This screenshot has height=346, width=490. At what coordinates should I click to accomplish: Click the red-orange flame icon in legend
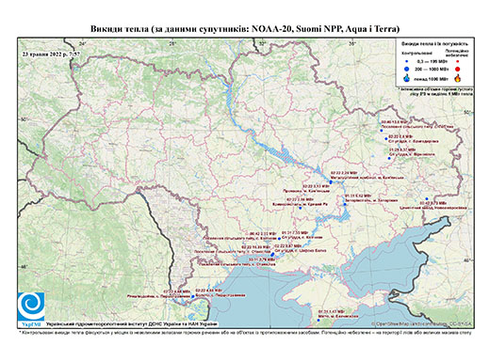[x=457, y=78]
